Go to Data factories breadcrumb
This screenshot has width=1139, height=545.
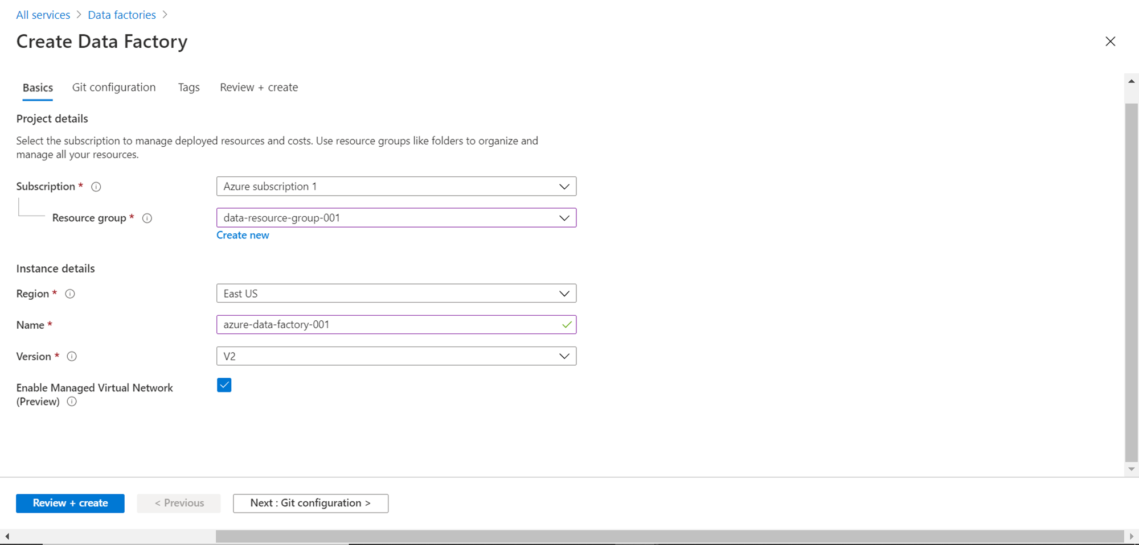pos(122,15)
